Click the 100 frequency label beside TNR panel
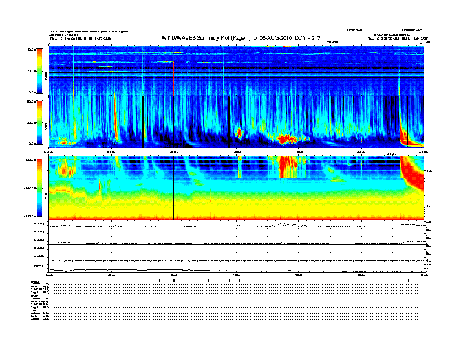457x353 pixels. click(x=430, y=171)
